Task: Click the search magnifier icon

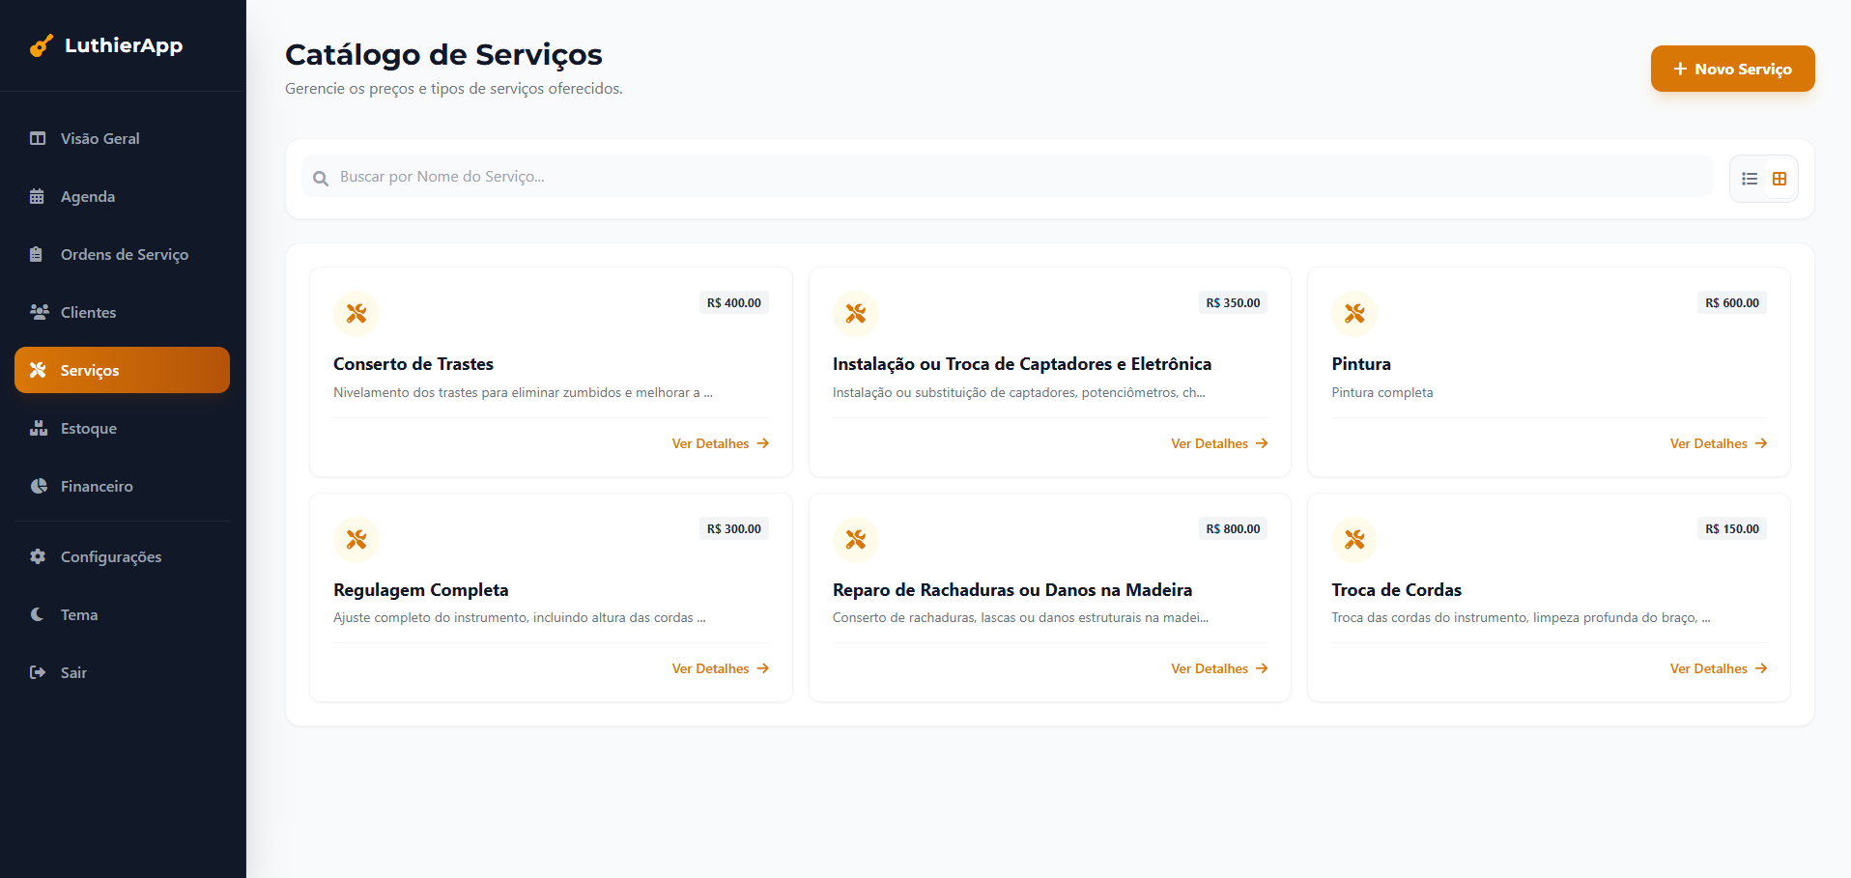Action: tap(321, 178)
